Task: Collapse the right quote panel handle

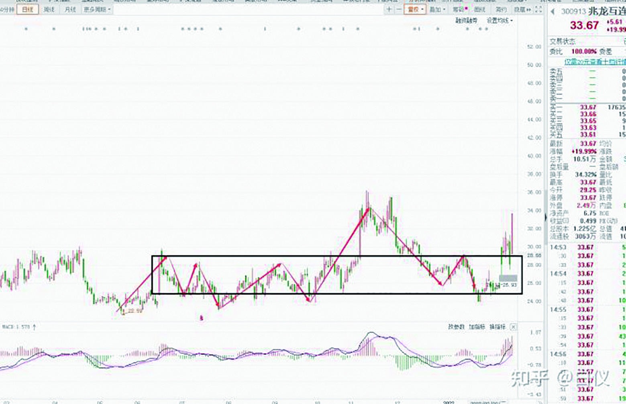Action: pos(545,217)
